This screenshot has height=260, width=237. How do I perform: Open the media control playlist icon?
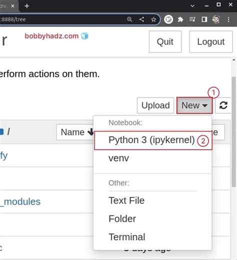click(x=192, y=19)
